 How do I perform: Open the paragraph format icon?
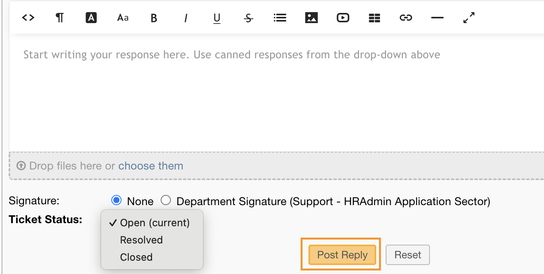pos(60,18)
